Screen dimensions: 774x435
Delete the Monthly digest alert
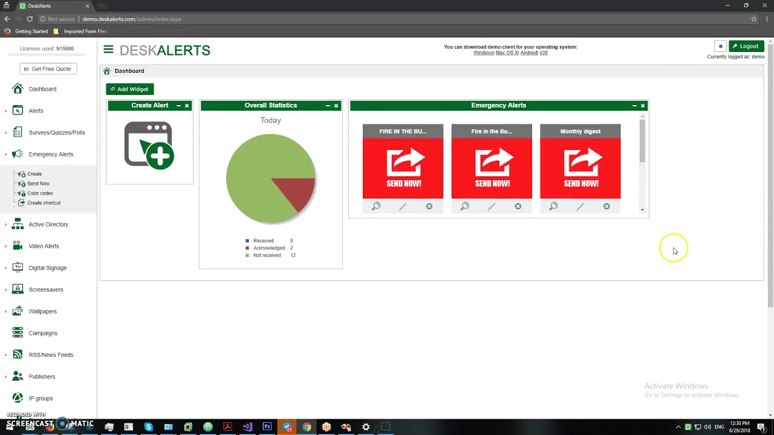[607, 206]
